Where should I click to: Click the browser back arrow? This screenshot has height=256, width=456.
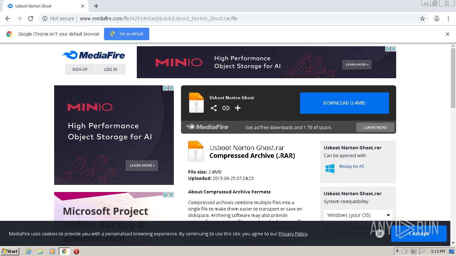pos(8,18)
